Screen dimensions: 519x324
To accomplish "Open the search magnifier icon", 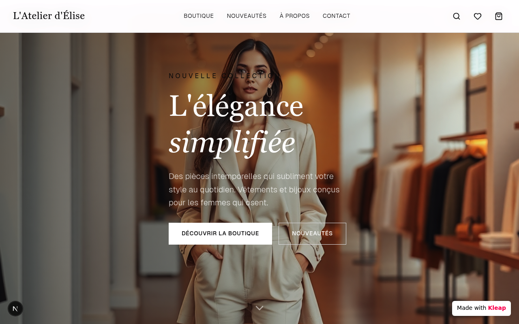I will [x=457, y=16].
